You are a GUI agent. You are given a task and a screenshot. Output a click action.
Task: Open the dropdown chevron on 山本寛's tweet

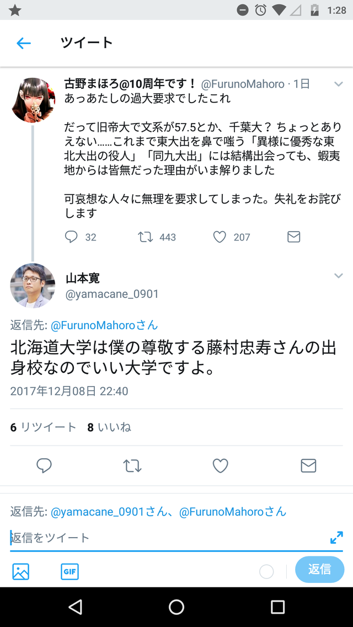339,276
